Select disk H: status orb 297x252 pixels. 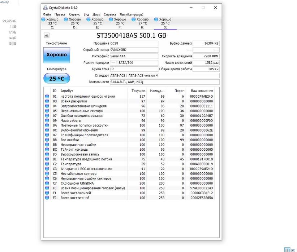tap(134, 19)
